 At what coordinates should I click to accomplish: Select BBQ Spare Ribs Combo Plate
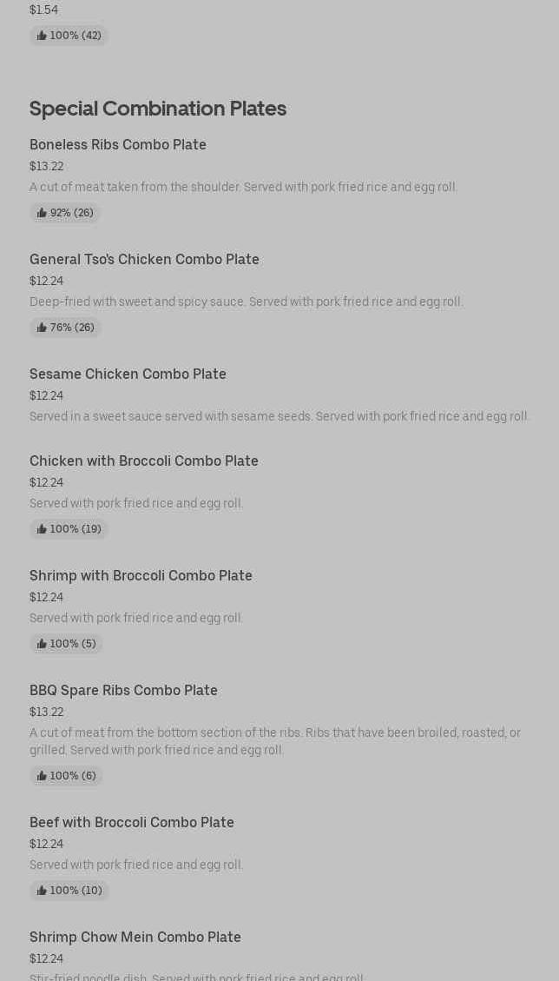click(x=123, y=690)
